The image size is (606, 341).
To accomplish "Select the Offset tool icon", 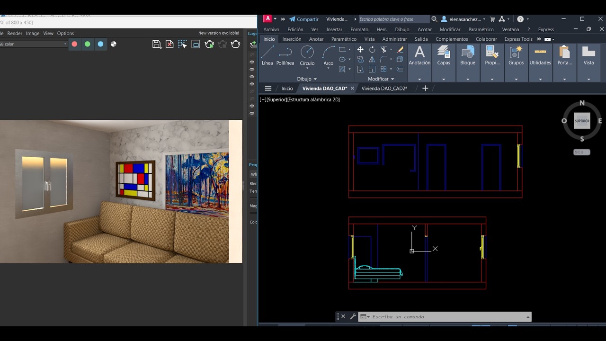I will [400, 69].
